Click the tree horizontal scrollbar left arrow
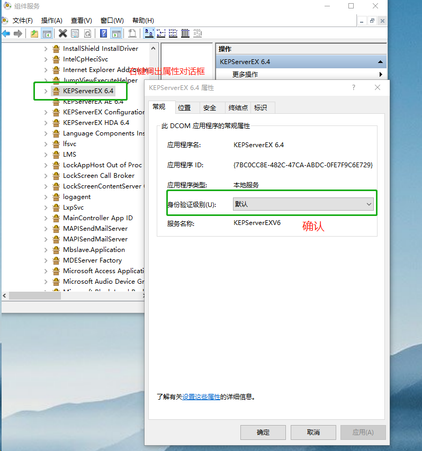Screen dimensions: 422x451 coord(4,296)
